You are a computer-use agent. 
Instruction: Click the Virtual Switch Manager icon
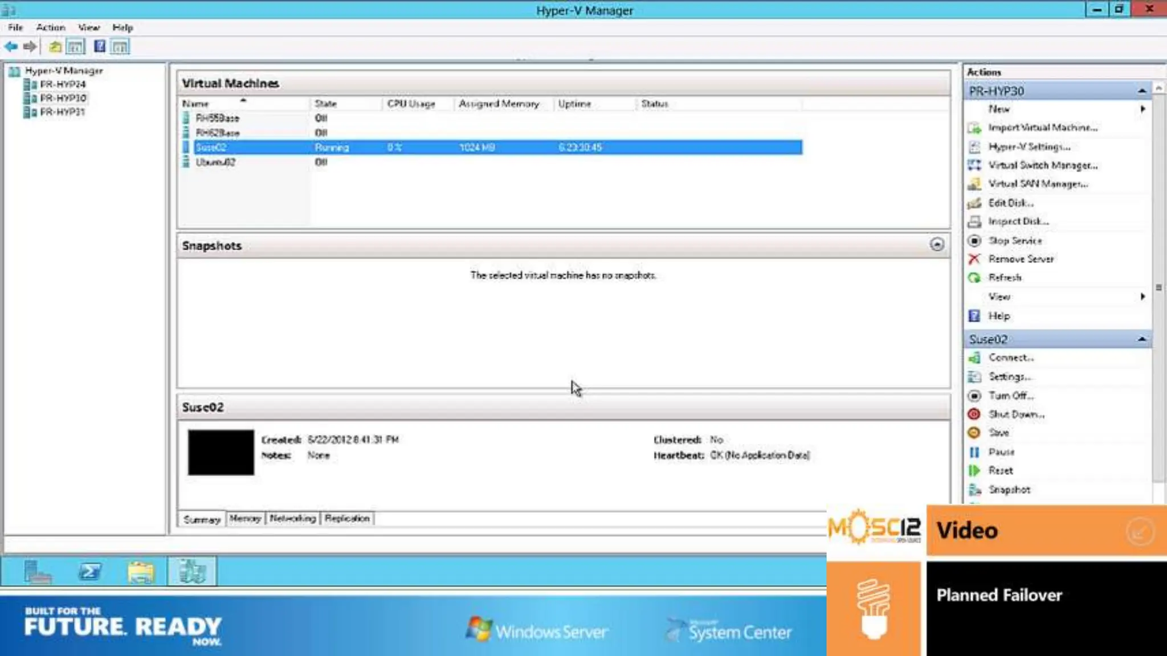point(974,165)
